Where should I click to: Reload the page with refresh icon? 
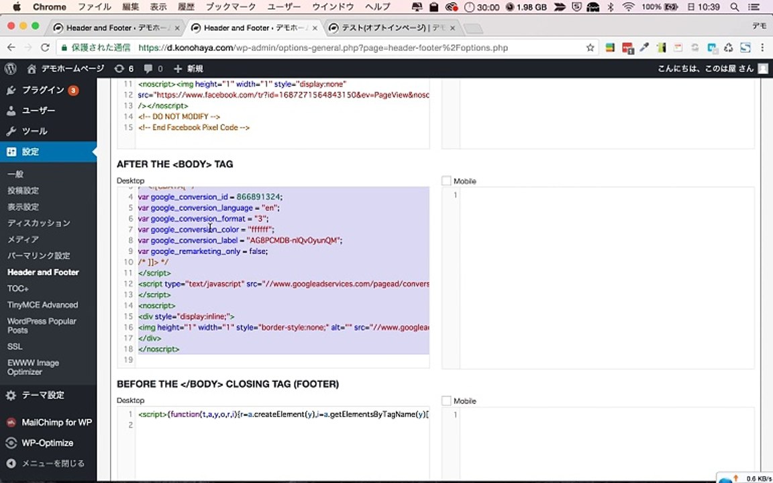[x=45, y=48]
